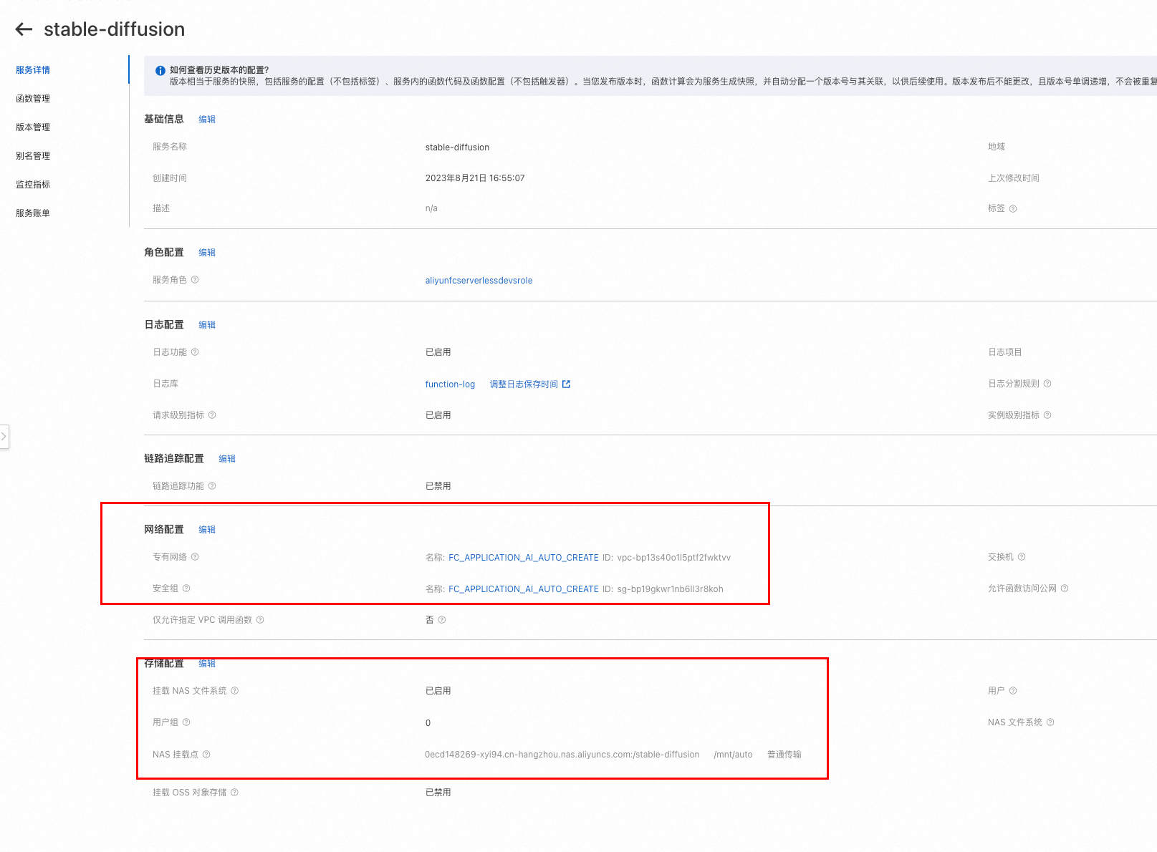The height and width of the screenshot is (852, 1157).
Task: Click the help icon beside 用户 label
Action: click(1013, 691)
